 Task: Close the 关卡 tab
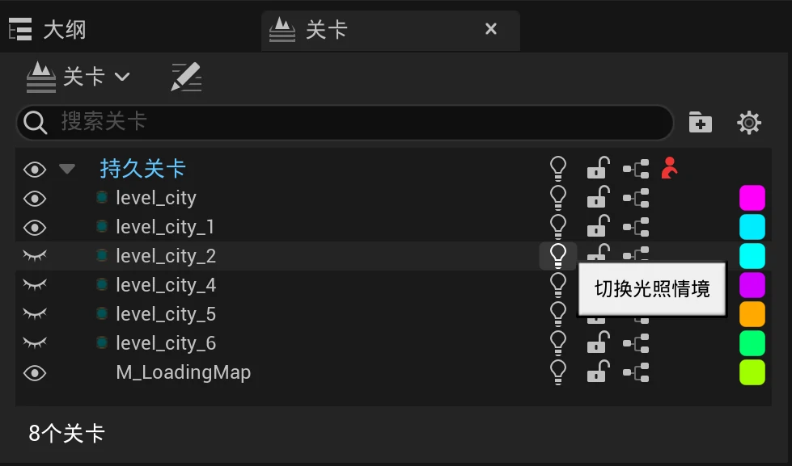(491, 29)
